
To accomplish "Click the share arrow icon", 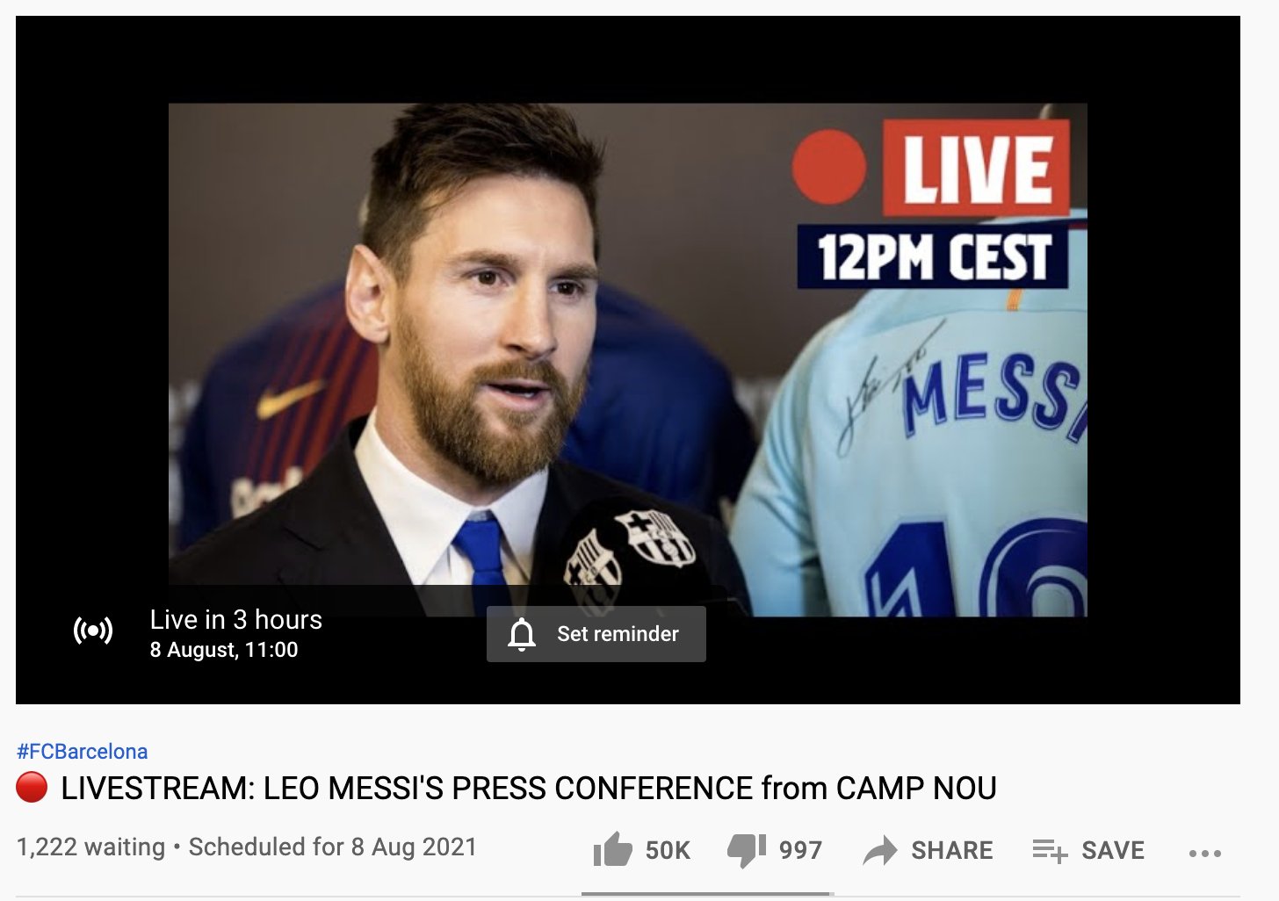I will coord(880,850).
